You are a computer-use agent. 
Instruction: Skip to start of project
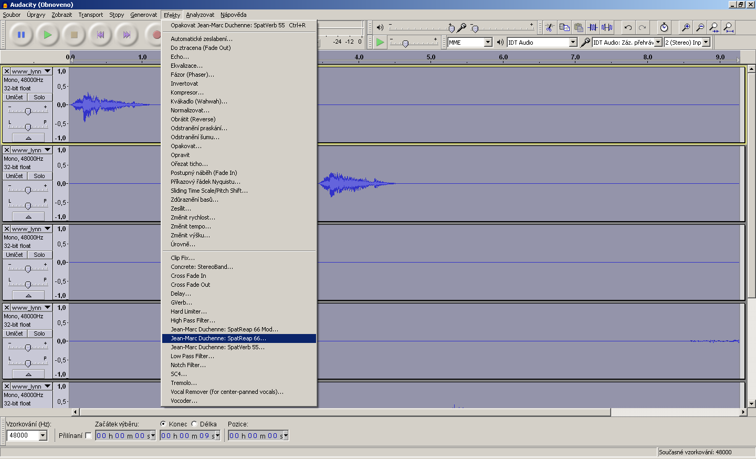(100, 35)
